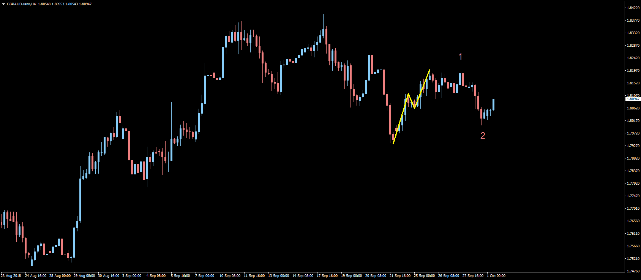The height and width of the screenshot is (280, 641).
Task: Click price level 1.76110 on the scale
Action: click(633, 234)
